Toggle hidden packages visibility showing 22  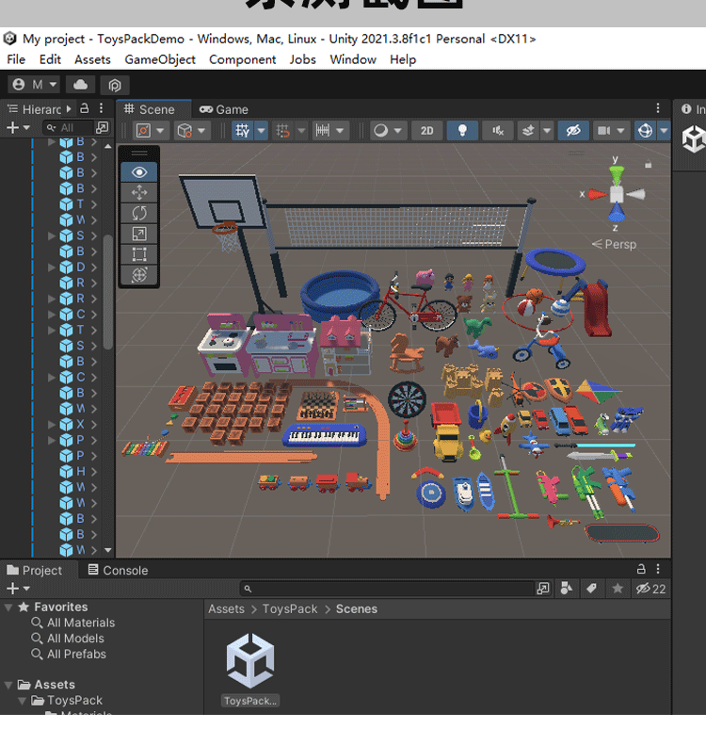(650, 589)
